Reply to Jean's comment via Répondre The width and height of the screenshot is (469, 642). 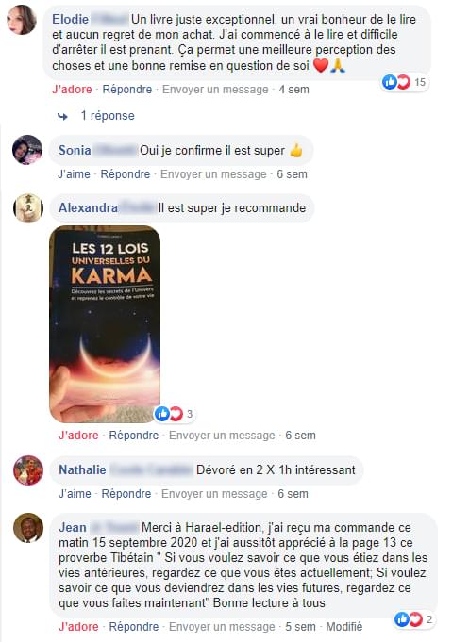(134, 626)
